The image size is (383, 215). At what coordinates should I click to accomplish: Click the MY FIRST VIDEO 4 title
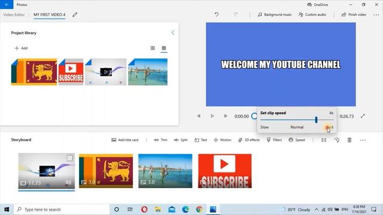tap(49, 14)
